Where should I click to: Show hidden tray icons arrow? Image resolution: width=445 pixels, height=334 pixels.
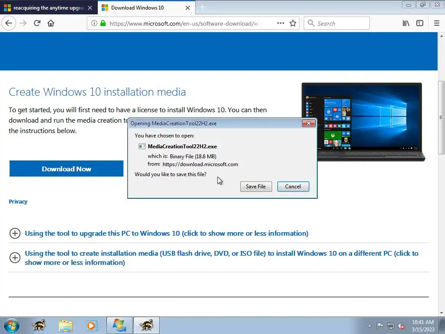(369, 326)
